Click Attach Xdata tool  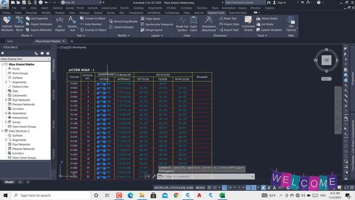pos(267,18)
